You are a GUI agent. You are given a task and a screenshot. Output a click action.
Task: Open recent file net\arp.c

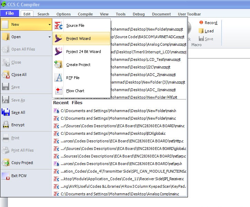coord(120,156)
